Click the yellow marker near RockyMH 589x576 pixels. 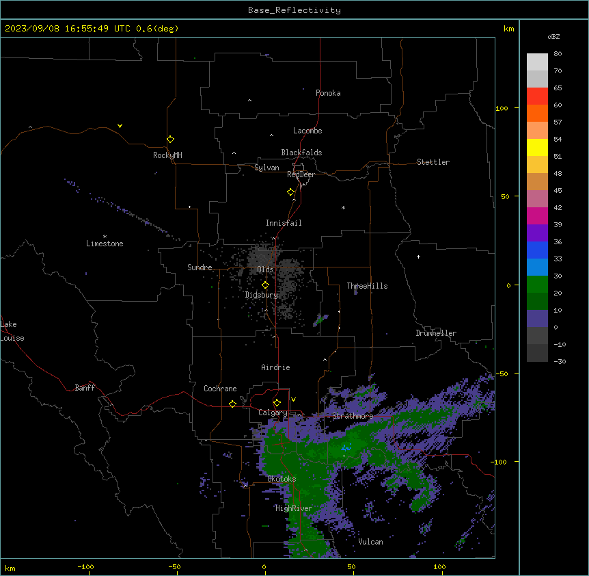point(170,139)
